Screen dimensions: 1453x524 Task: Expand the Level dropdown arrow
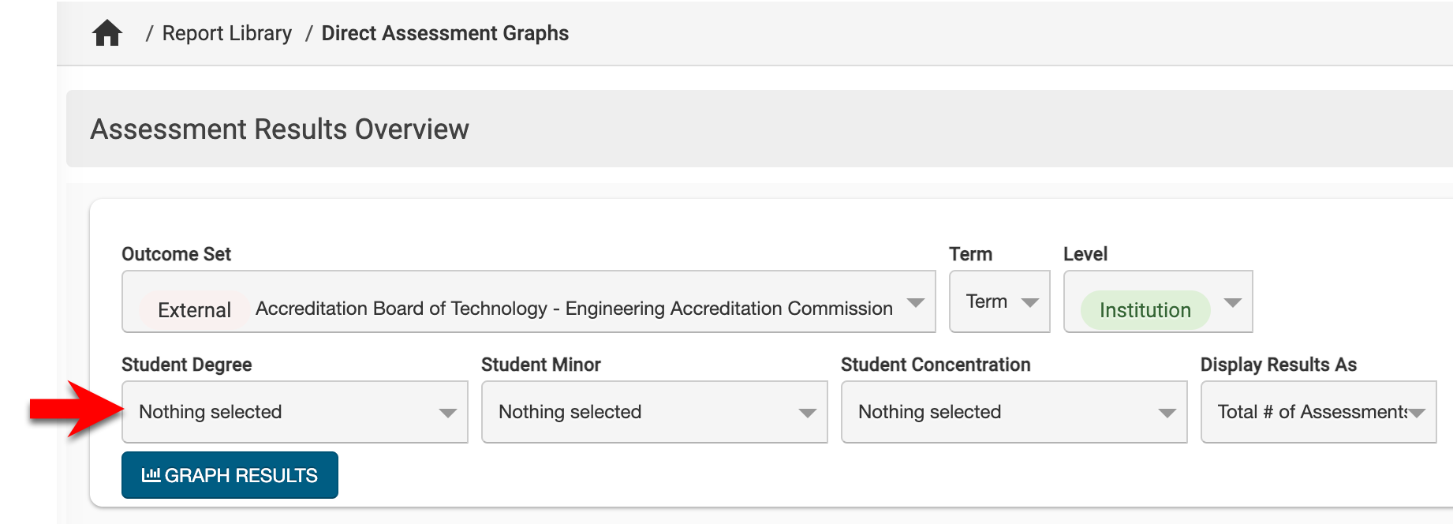1232,303
